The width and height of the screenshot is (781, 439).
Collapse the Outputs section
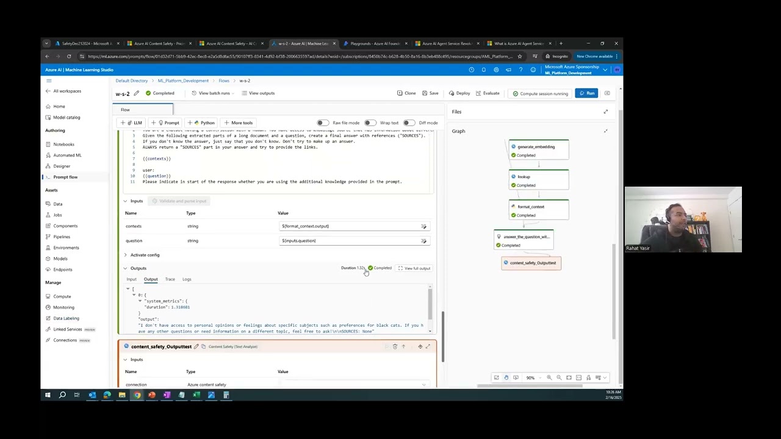coord(125,268)
